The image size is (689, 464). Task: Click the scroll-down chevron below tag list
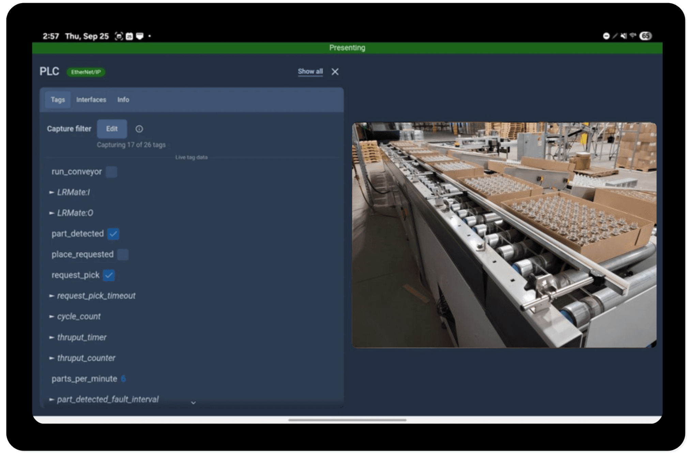coord(193,403)
